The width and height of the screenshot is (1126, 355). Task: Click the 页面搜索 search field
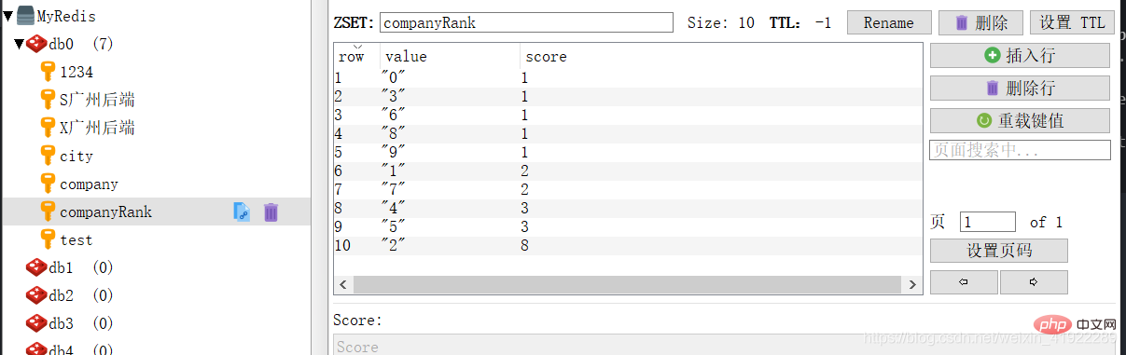tap(1020, 149)
